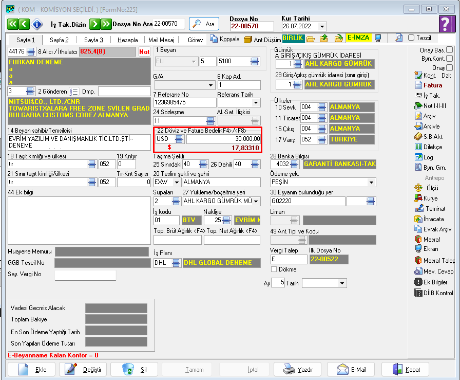
Task: Switch to the Sayfa 2 tab
Action: (59, 40)
